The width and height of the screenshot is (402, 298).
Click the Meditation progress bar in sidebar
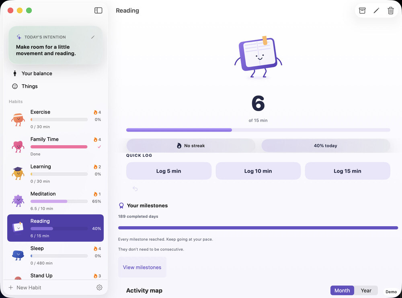point(59,201)
